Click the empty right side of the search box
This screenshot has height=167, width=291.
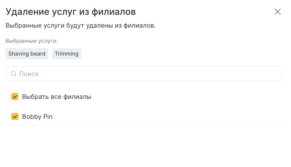click(x=204, y=74)
